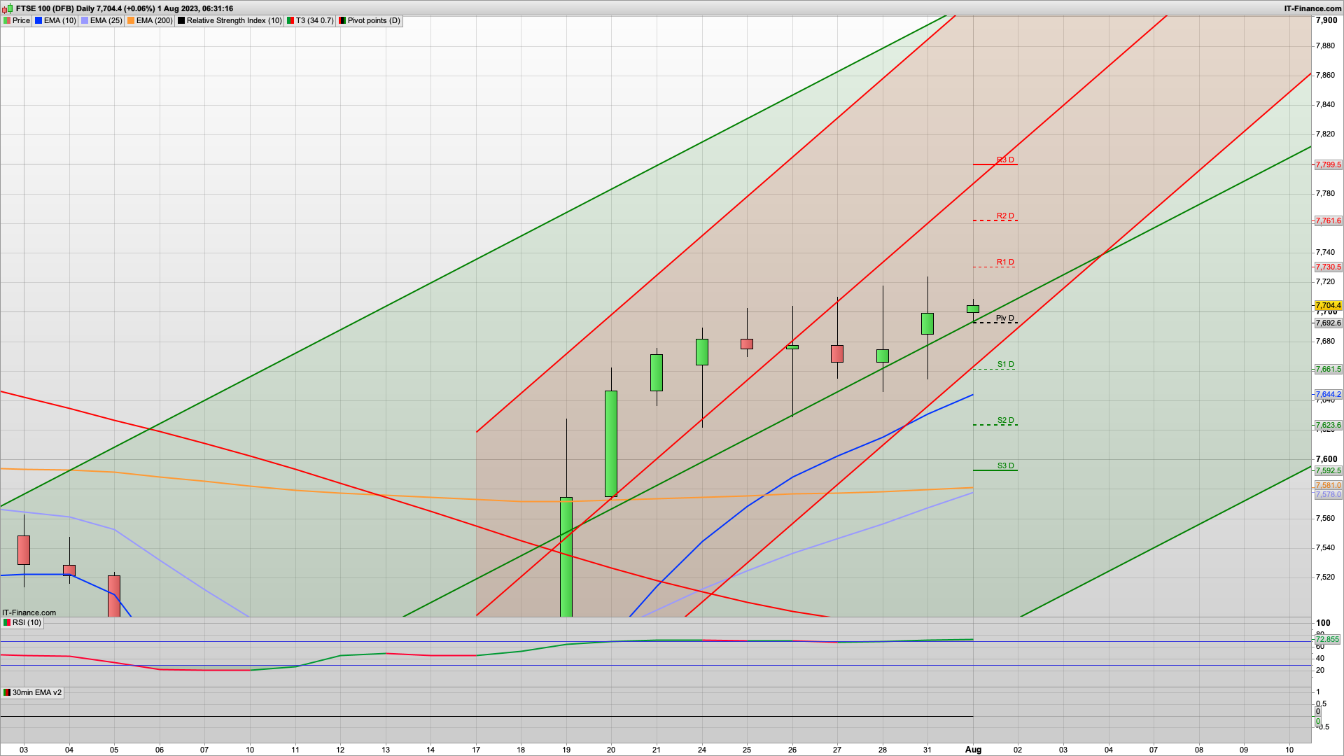Click the yellow 7,704.4 current price tag

click(x=1328, y=306)
